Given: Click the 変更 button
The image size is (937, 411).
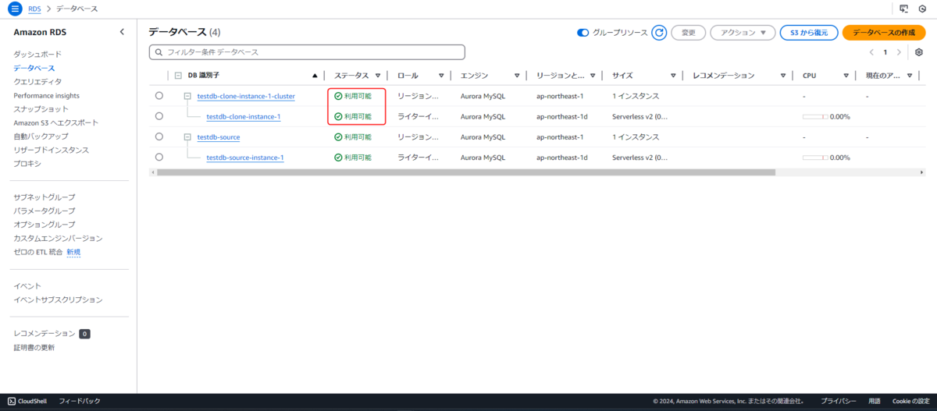Looking at the screenshot, I should (689, 33).
